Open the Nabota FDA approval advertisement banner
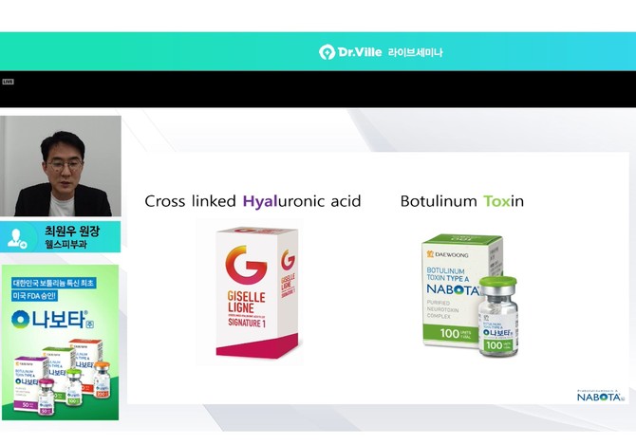This screenshot has width=636, height=445. [x=61, y=343]
